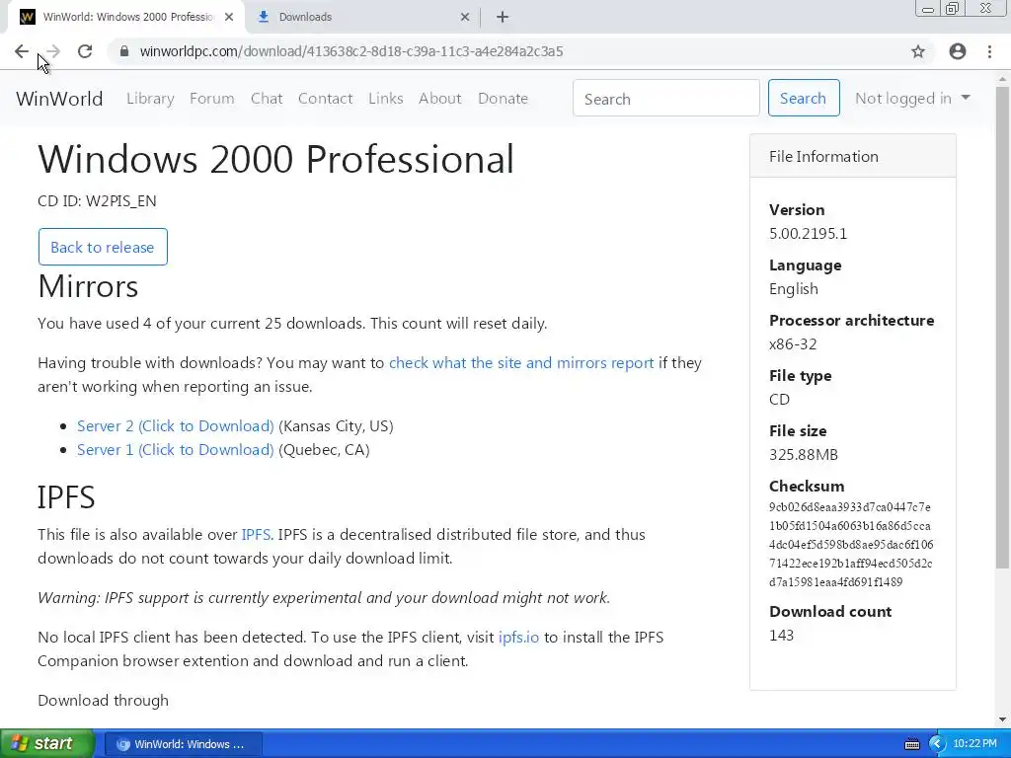Click the download icon on Downloads tab

263,18
